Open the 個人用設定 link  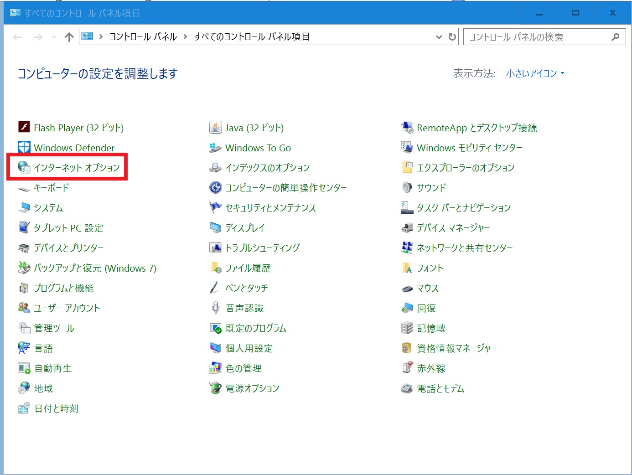pyautogui.click(x=249, y=348)
